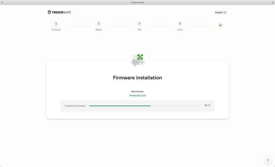Screen dimensions: 275x167
Task: Select step 3 PIN circle
Action: click(139, 24)
